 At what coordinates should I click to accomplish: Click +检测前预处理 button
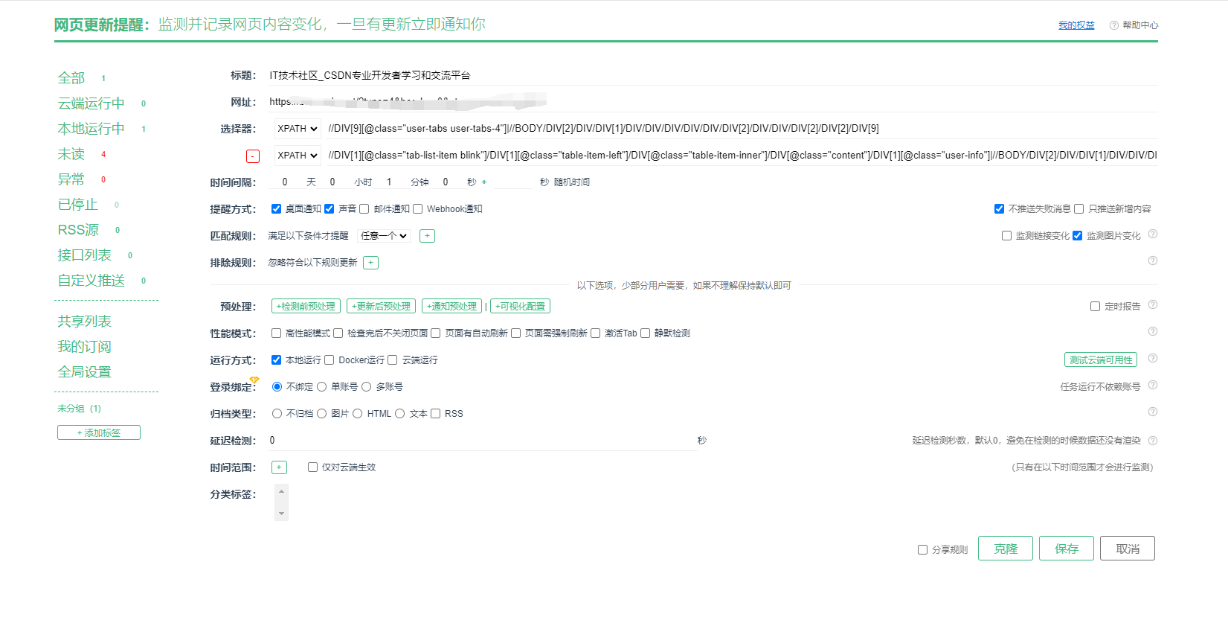click(x=306, y=307)
